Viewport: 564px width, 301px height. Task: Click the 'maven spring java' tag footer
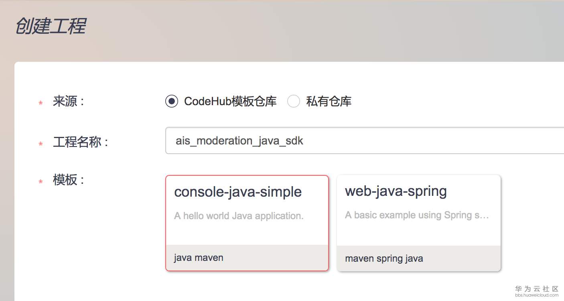[x=419, y=258]
